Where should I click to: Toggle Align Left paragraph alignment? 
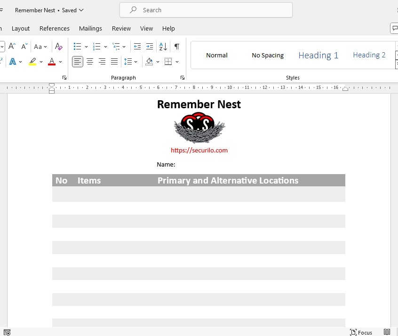point(78,62)
